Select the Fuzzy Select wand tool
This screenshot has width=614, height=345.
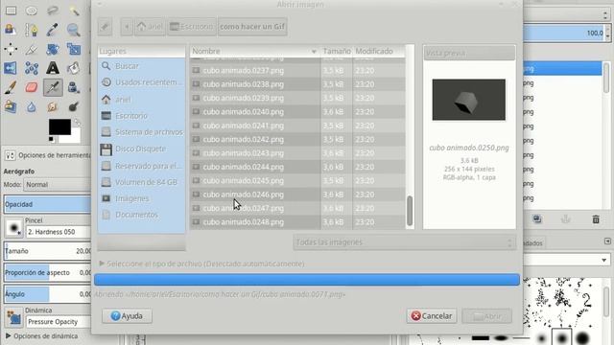click(74, 11)
